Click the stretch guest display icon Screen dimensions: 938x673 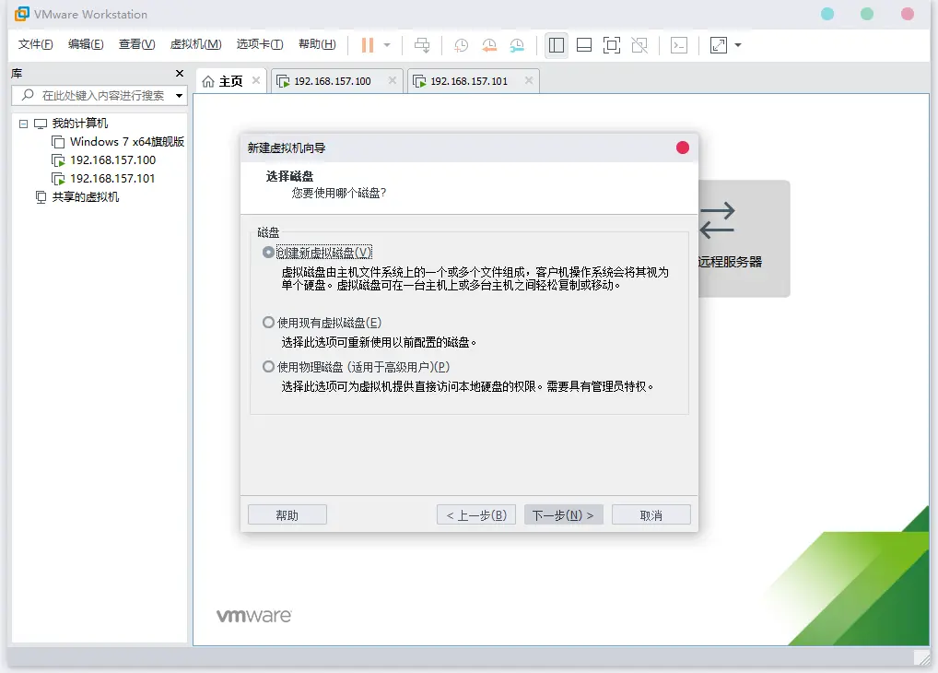click(719, 45)
